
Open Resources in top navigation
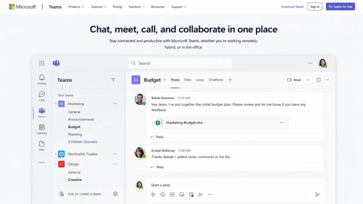coord(158,7)
